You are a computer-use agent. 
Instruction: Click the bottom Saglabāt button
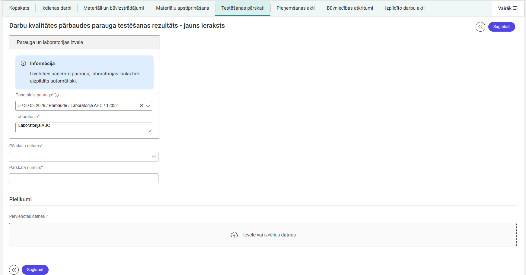click(x=35, y=270)
